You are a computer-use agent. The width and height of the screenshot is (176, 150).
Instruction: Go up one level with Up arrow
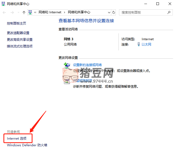[24, 13]
